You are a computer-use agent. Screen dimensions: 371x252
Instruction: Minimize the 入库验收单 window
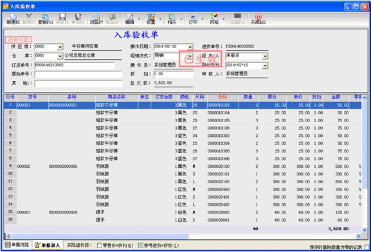[x=348, y=6]
